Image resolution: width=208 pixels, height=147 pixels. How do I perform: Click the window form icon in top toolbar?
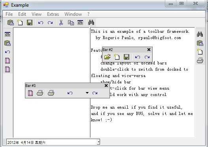(x=80, y=23)
